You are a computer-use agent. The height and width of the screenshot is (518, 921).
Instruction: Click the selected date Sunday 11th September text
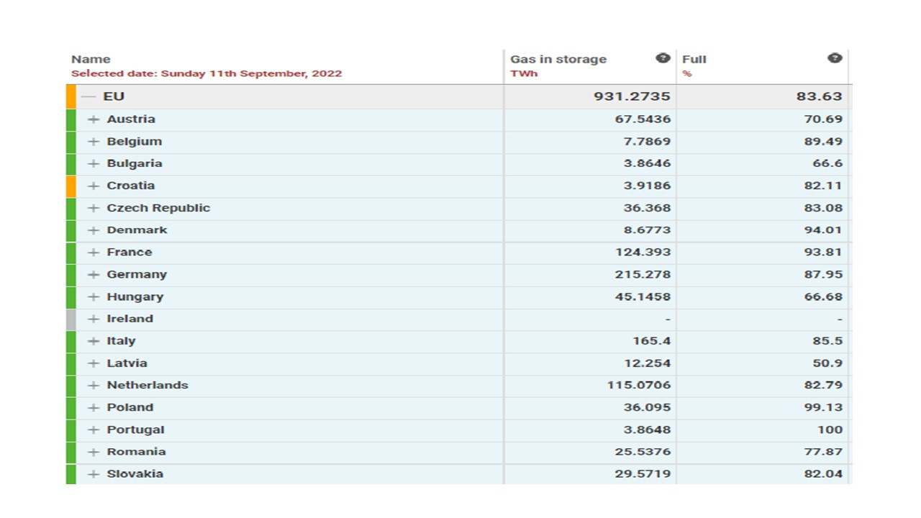click(207, 73)
